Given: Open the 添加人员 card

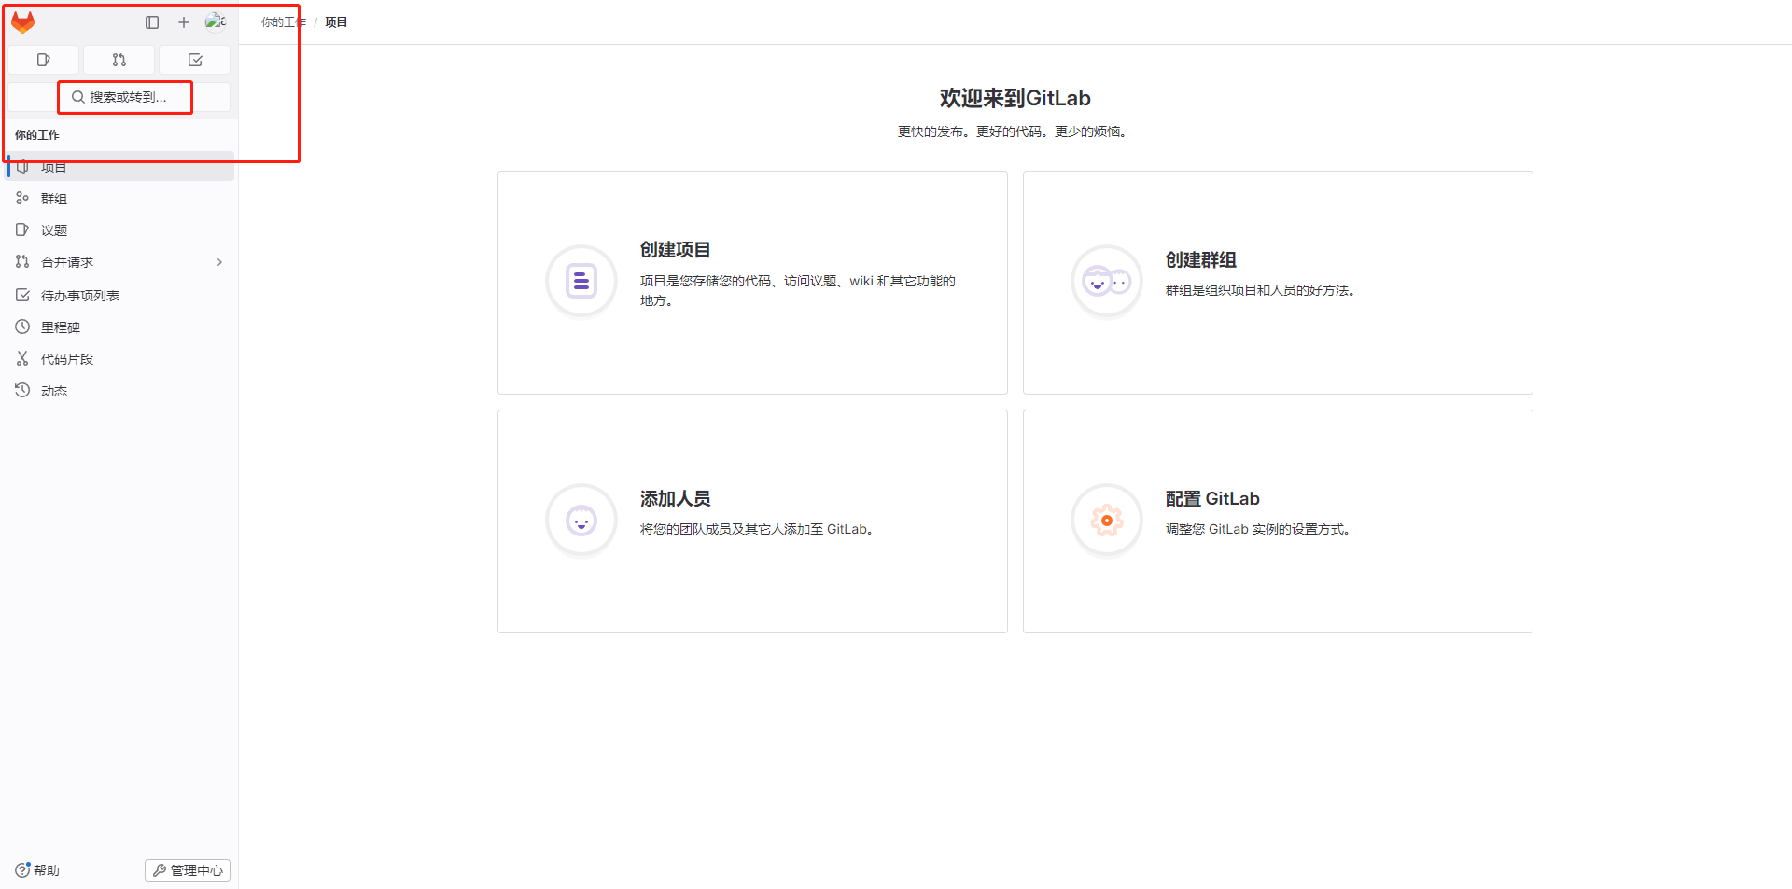Looking at the screenshot, I should click(752, 521).
